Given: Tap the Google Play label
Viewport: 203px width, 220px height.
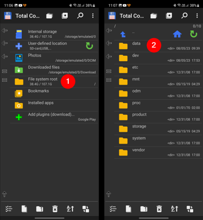Looking at the screenshot, I should click(x=87, y=119).
